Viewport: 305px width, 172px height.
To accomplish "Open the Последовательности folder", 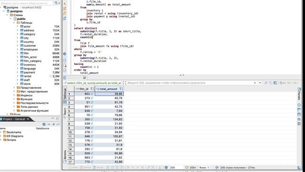I will coord(34,103).
